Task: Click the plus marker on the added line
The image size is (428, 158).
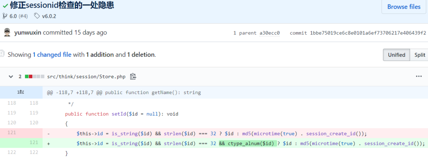Action: [x=49, y=144]
